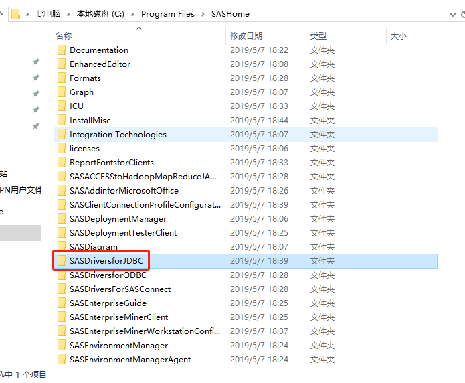Click date 2019/5/7 18:37 of SASEnterpriseMinerWorkstationConfi
465x383 pixels.
click(x=259, y=331)
